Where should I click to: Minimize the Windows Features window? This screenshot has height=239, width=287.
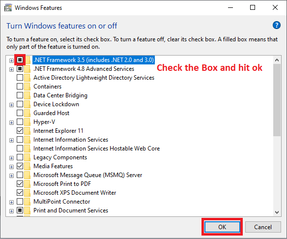coord(230,7)
